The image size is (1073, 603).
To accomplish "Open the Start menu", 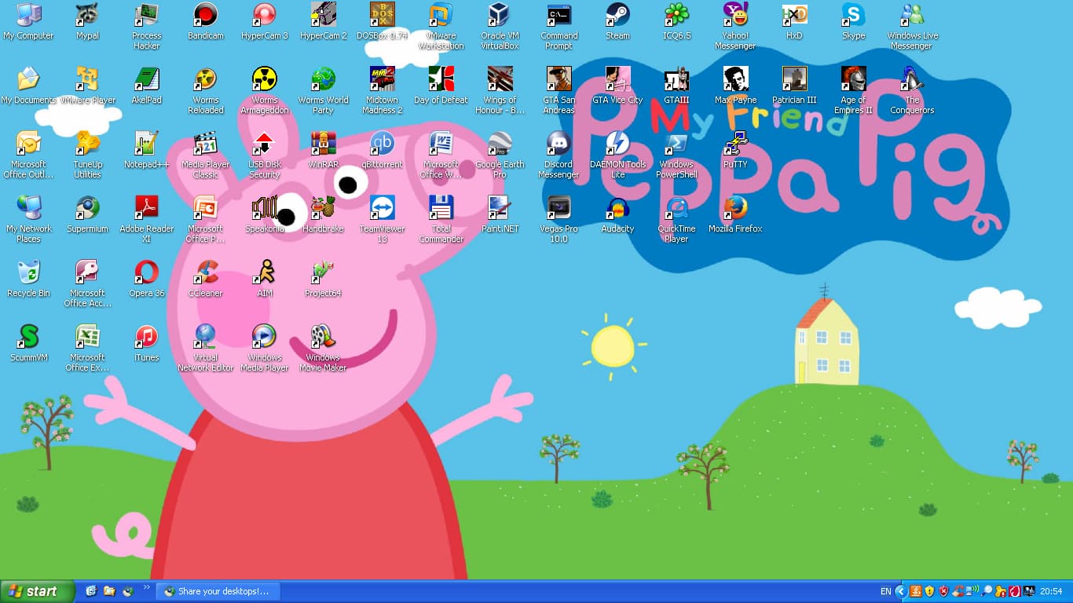I will point(38,591).
